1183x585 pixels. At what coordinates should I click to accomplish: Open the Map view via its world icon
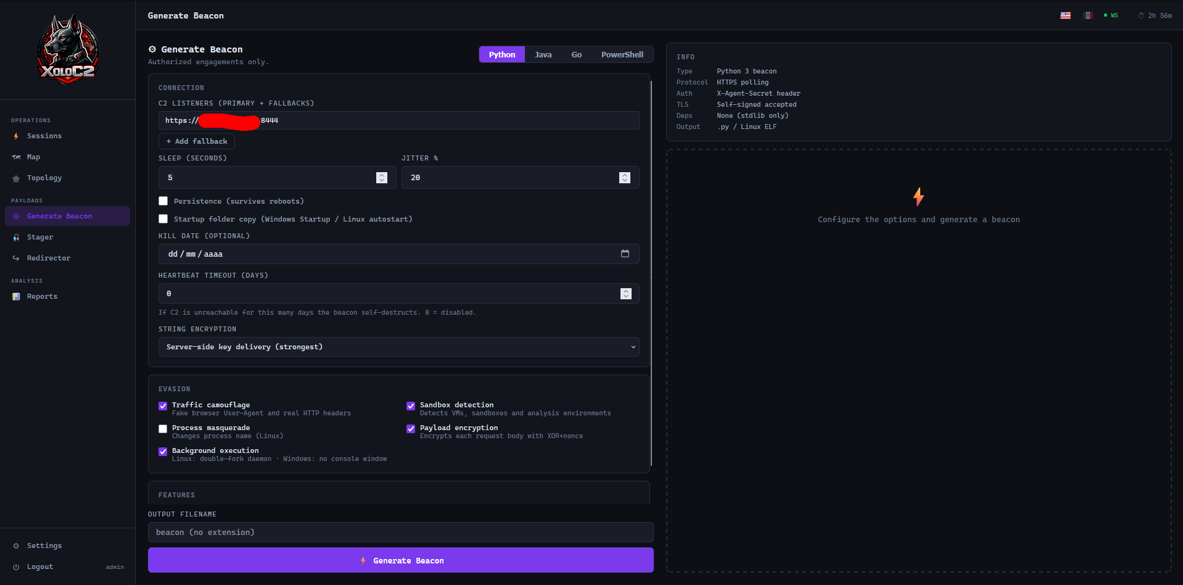click(16, 157)
